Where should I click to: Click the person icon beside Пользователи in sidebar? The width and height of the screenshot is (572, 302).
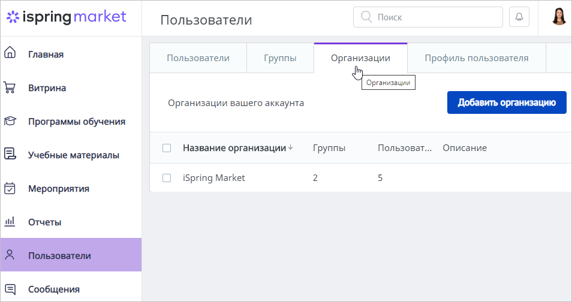click(x=10, y=255)
